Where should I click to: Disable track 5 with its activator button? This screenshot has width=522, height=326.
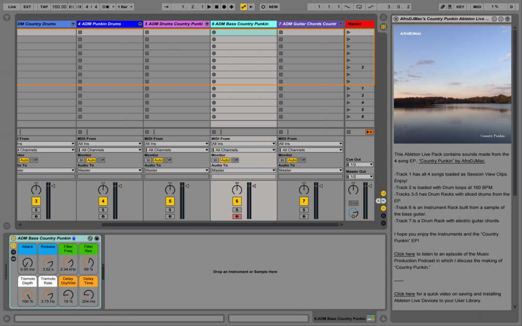click(170, 201)
